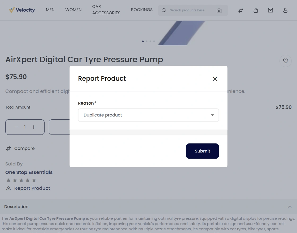The width and height of the screenshot is (297, 233).
Task: Click the Velocity logo
Action: pyautogui.click(x=22, y=10)
